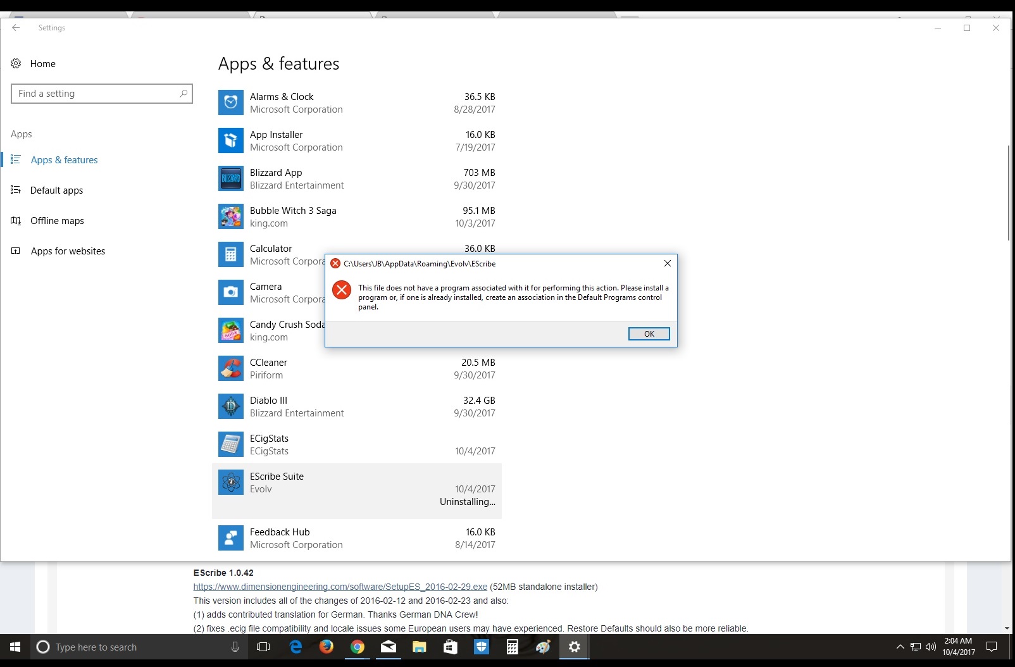Click the Settings back arrow

16,28
